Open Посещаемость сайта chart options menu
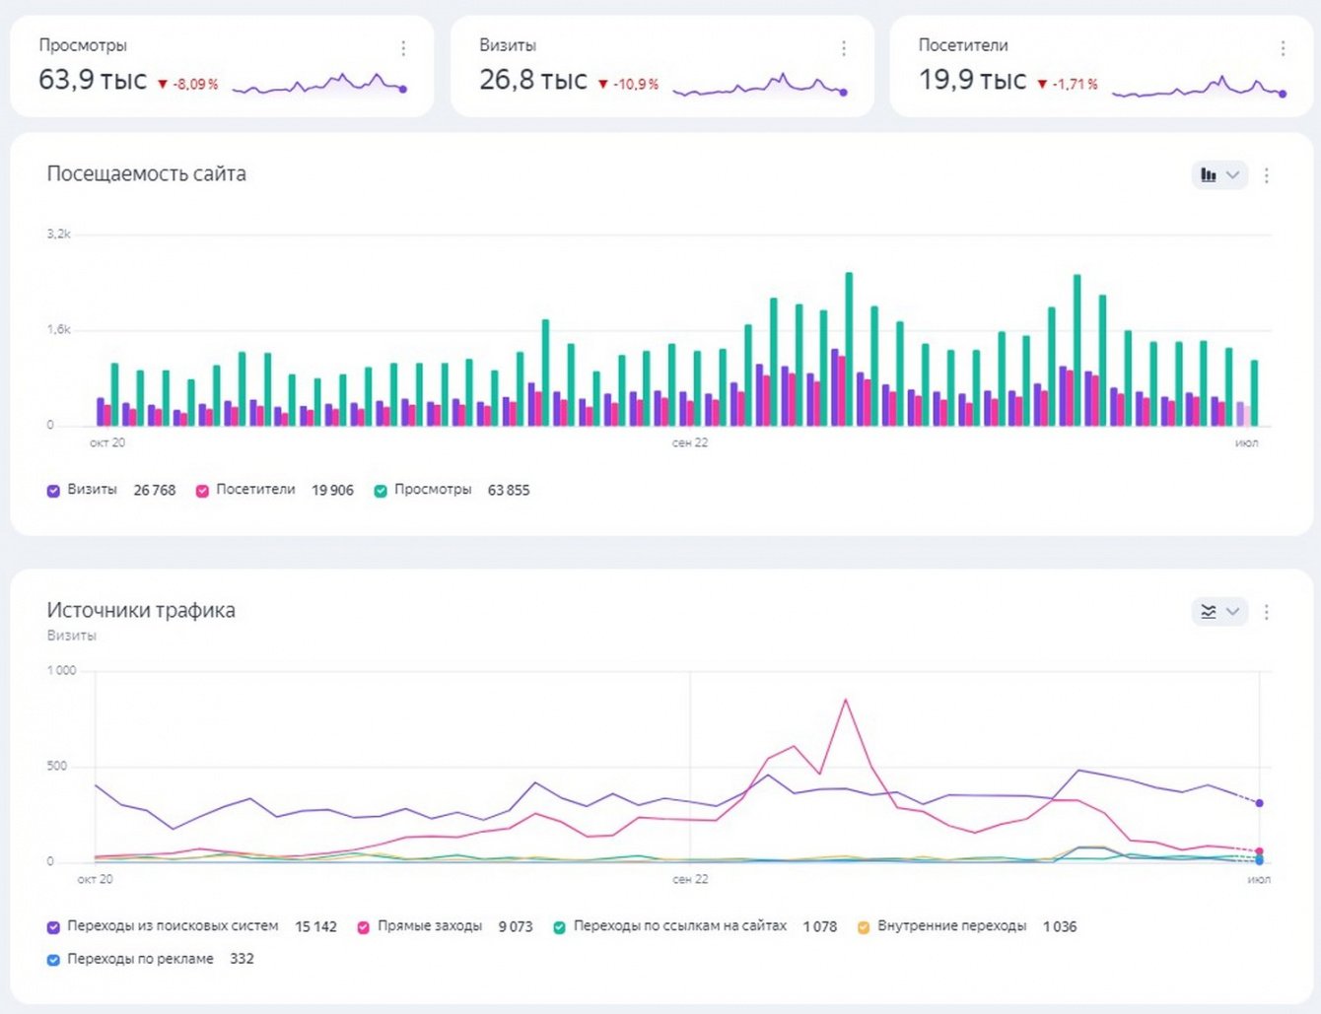Viewport: 1321px width, 1014px height. [x=1267, y=175]
